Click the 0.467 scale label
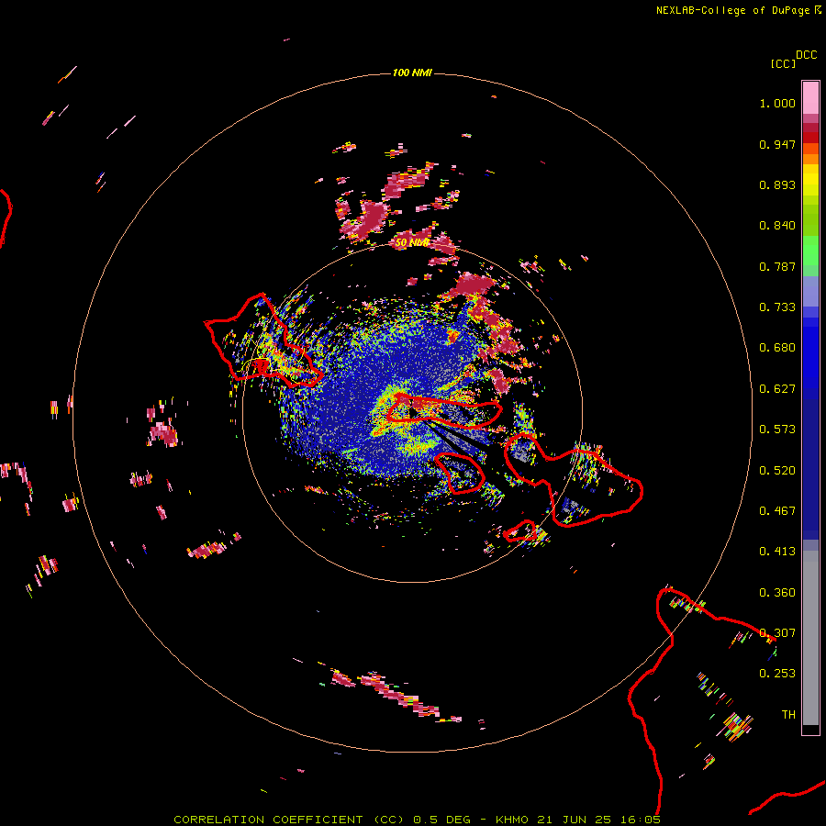Viewport: 826px width, 826px height. pos(777,511)
